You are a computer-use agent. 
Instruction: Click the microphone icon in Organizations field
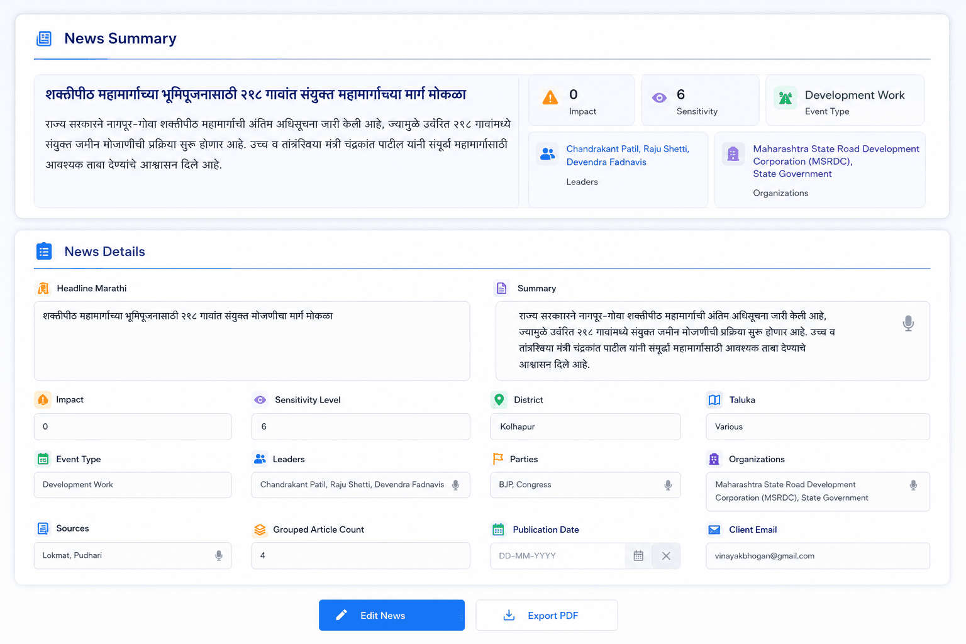pyautogui.click(x=913, y=485)
